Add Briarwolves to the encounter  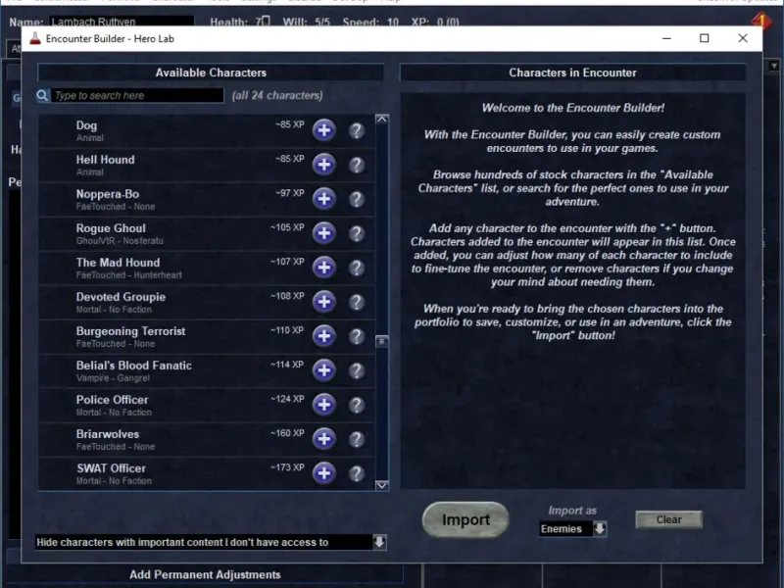pos(324,439)
